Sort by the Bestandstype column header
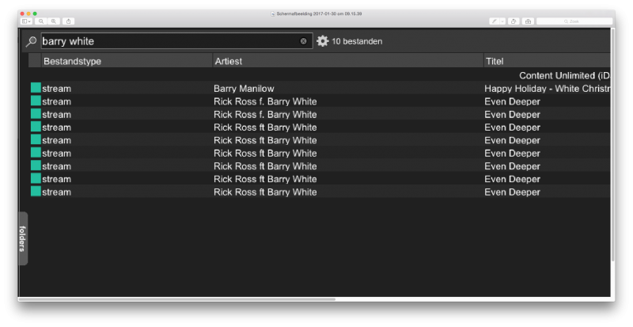The height and width of the screenshot is (327, 633). 127,61
